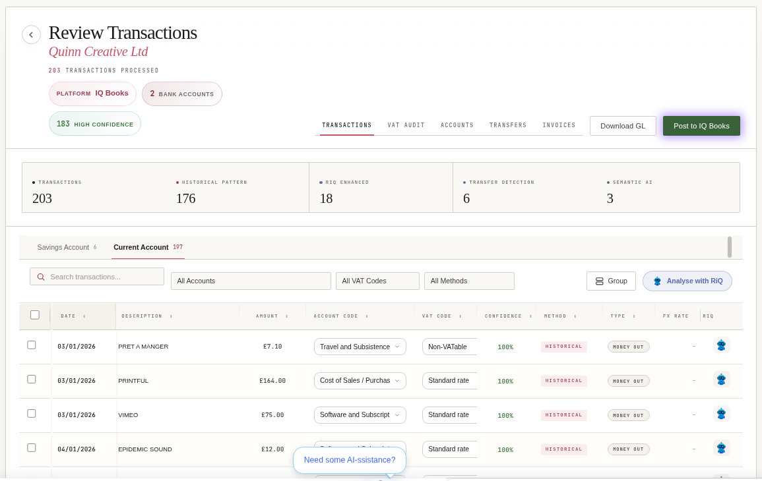This screenshot has height=481, width=762.
Task: Open RiQ robot icon for EPIDEMIC SOUND row
Action: coord(721,448)
